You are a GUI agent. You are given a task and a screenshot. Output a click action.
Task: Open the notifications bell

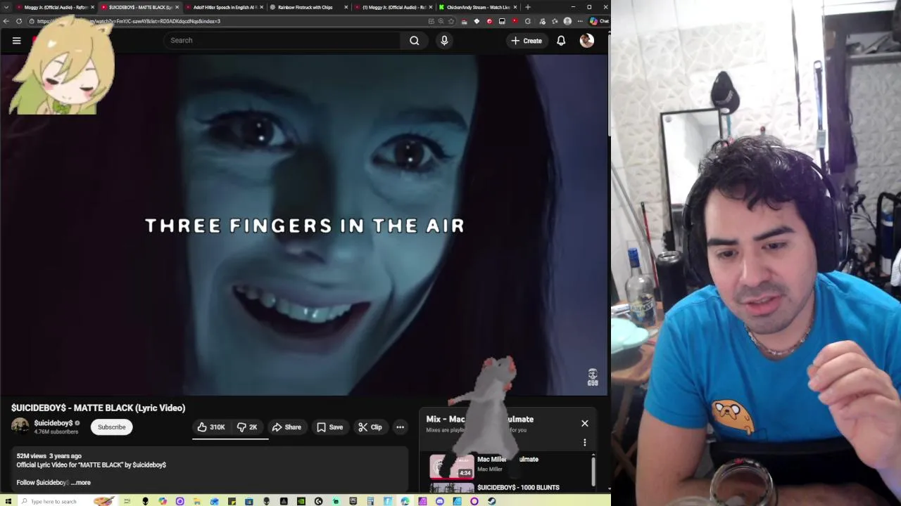pos(561,41)
